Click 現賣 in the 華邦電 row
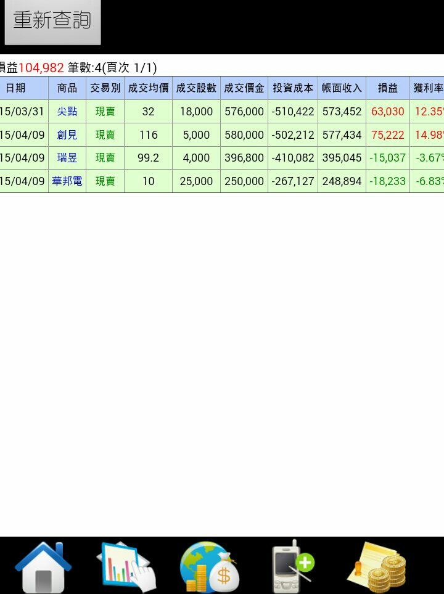 105,181
